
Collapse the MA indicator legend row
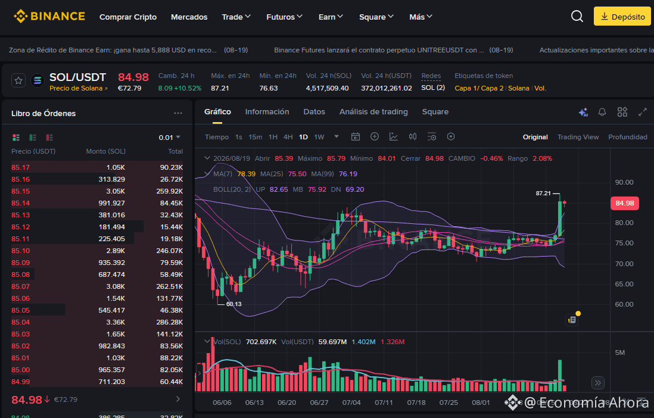pyautogui.click(x=207, y=173)
